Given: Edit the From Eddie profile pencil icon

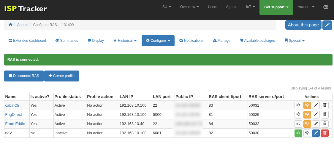Looking at the screenshot, I should click(x=316, y=124).
